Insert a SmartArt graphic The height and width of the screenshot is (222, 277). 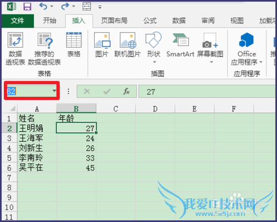click(x=180, y=45)
